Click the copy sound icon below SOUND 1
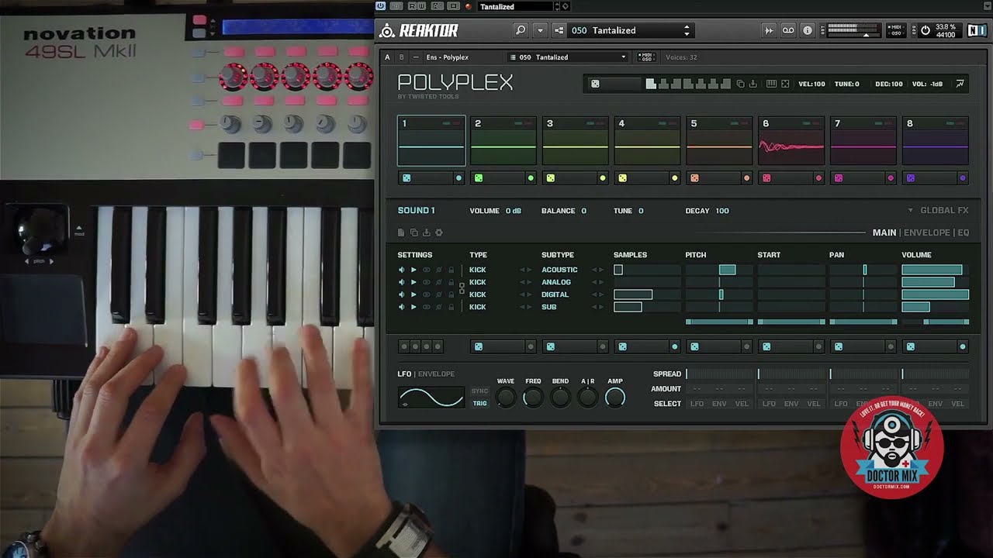 (413, 232)
